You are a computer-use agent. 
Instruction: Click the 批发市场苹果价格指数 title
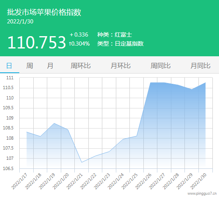click(44, 12)
